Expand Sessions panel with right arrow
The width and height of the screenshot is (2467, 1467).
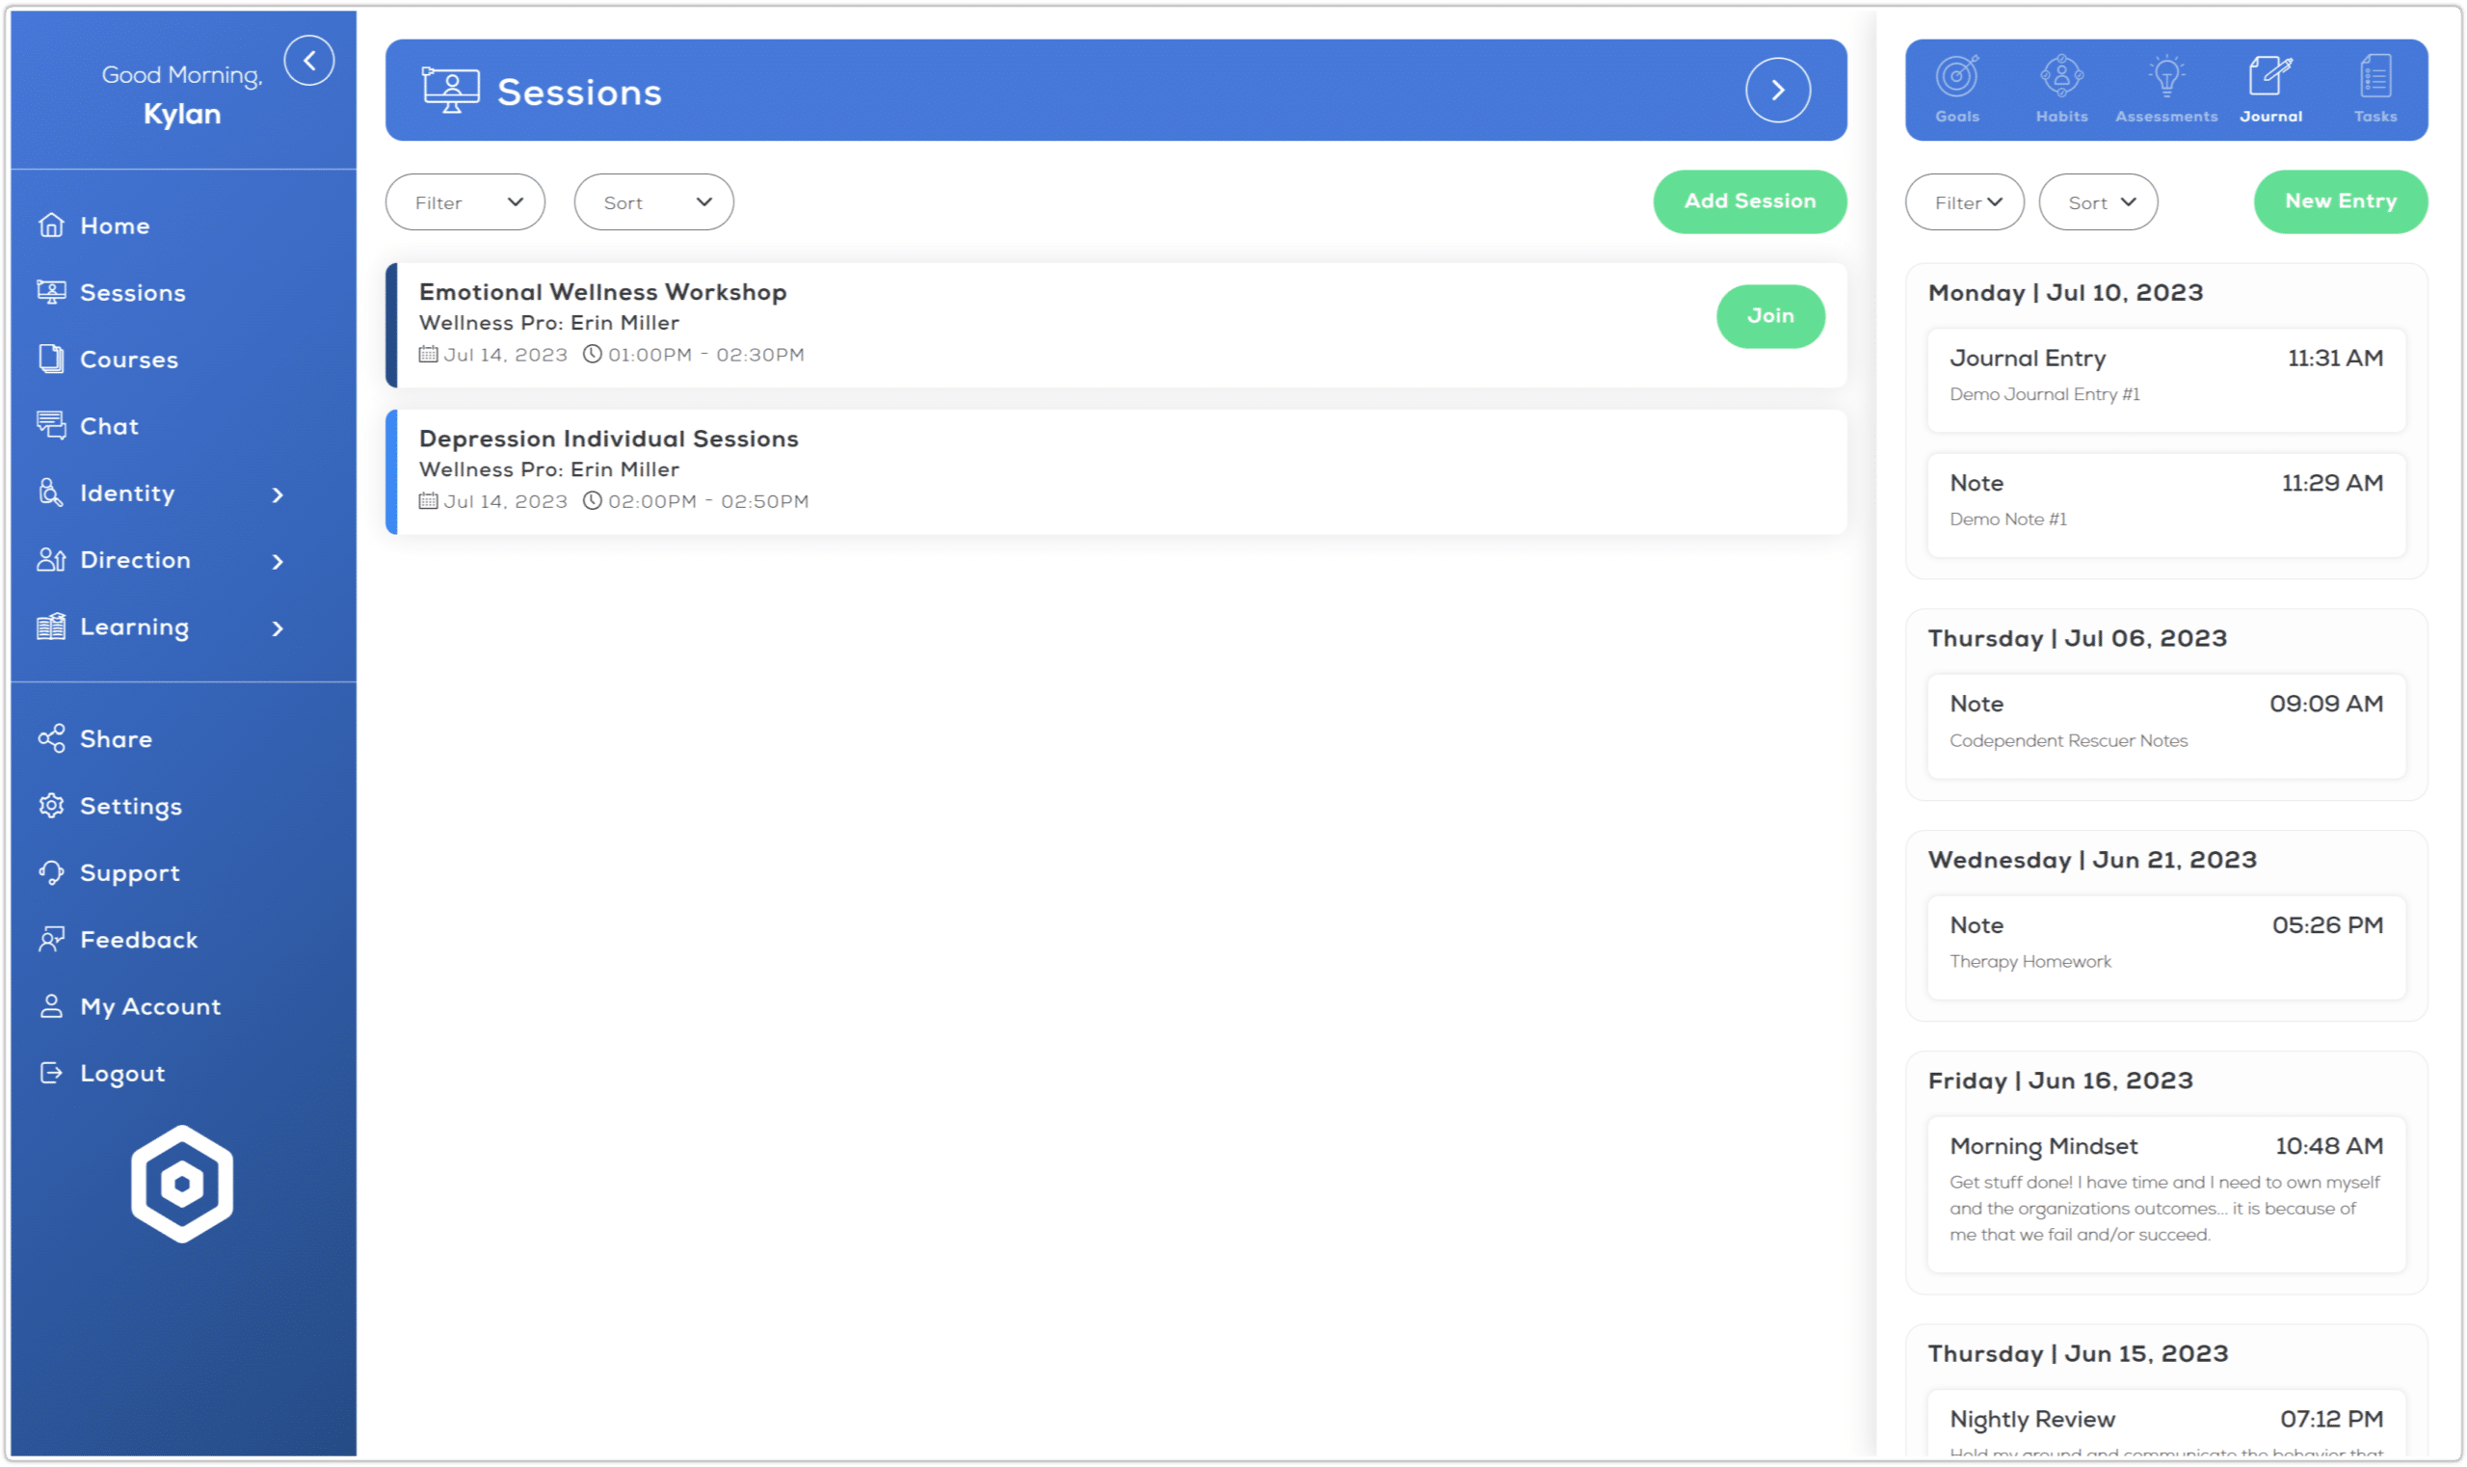tap(1777, 90)
